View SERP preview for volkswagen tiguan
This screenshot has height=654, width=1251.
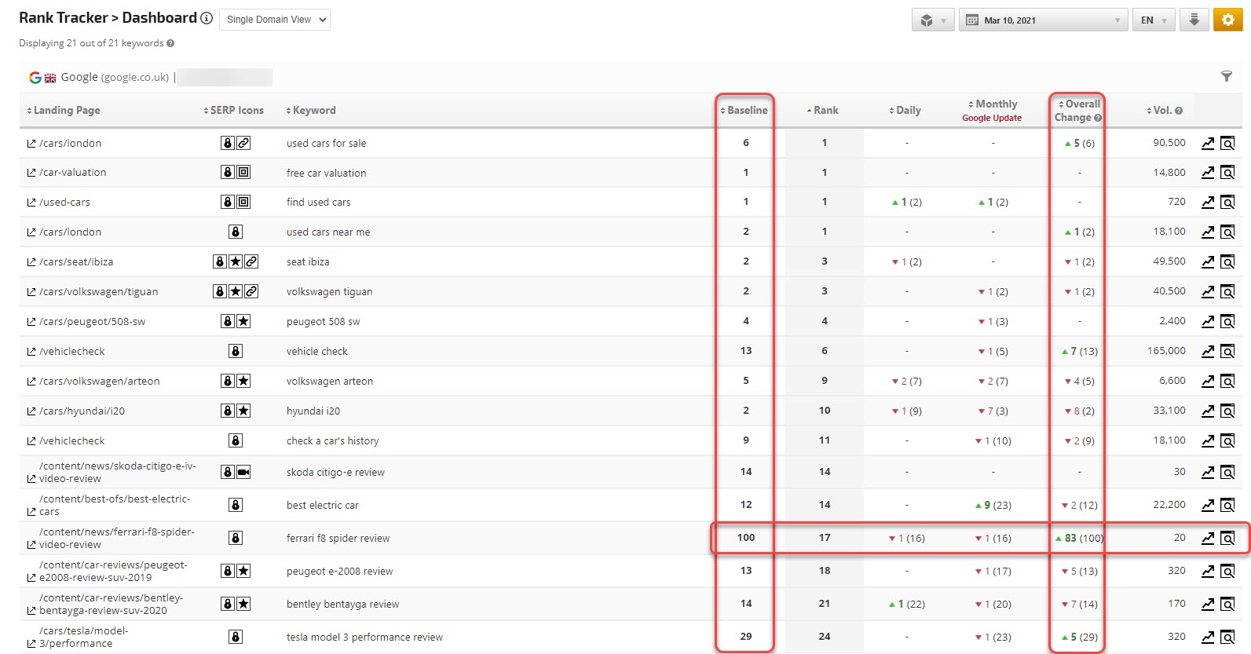coord(1227,291)
